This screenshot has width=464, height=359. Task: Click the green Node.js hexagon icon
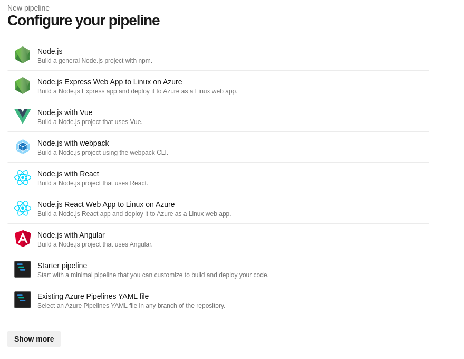click(x=23, y=55)
